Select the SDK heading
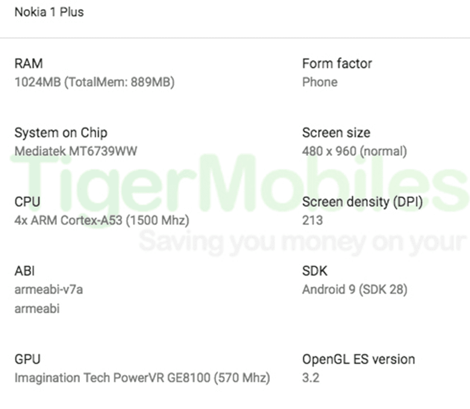The image size is (470, 409). (315, 271)
